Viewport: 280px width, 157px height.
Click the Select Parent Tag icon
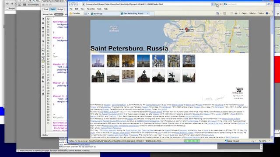[x=43, y=41]
